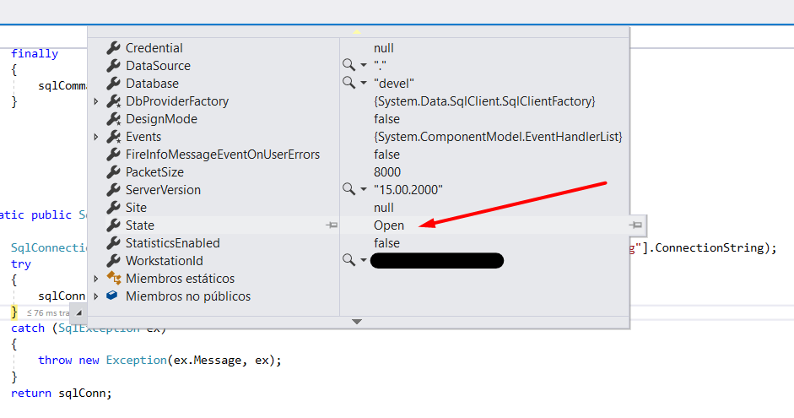
Task: Open the visualizer dropdown arrow for ServerVersion
Action: pos(364,189)
